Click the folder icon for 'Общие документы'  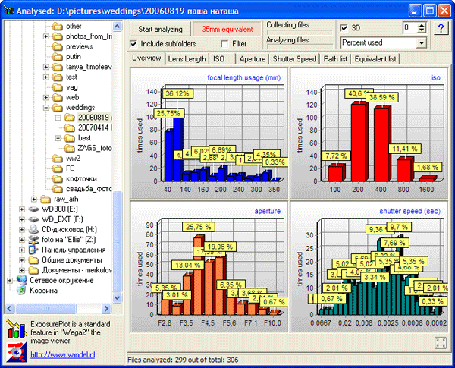point(33,260)
